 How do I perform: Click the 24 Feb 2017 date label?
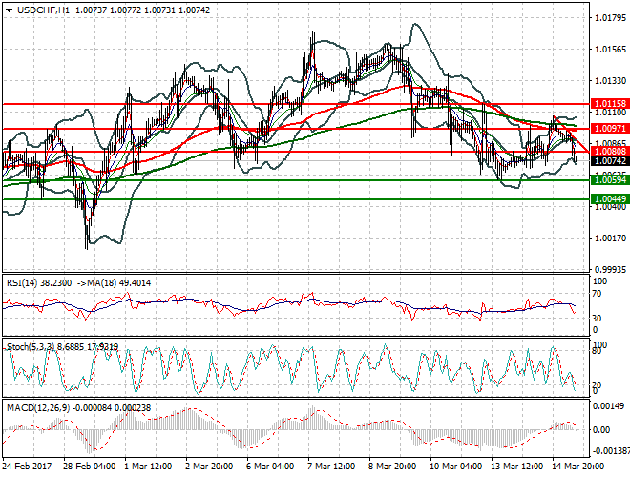pyautogui.click(x=28, y=467)
